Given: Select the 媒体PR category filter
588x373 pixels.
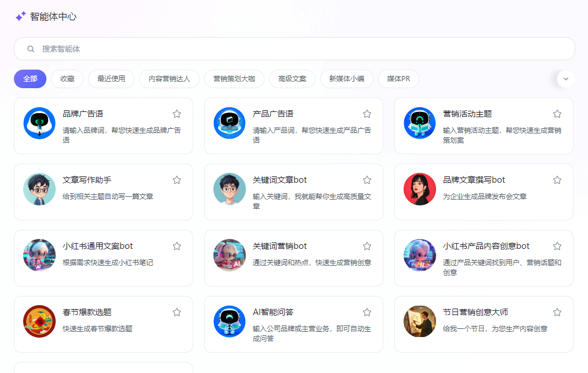Looking at the screenshot, I should coord(398,79).
